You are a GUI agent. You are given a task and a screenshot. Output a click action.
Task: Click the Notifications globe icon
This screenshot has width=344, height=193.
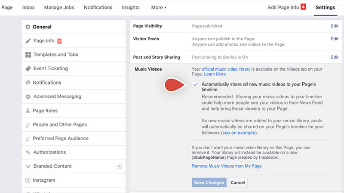[28, 82]
